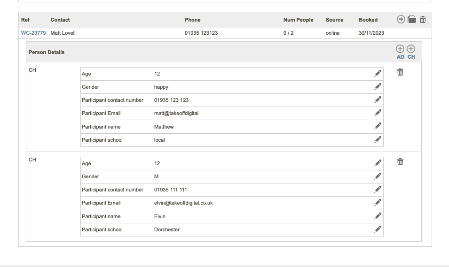This screenshot has width=449, height=267.
Task: Edit contact number 01935 123 123
Action: [378, 100]
